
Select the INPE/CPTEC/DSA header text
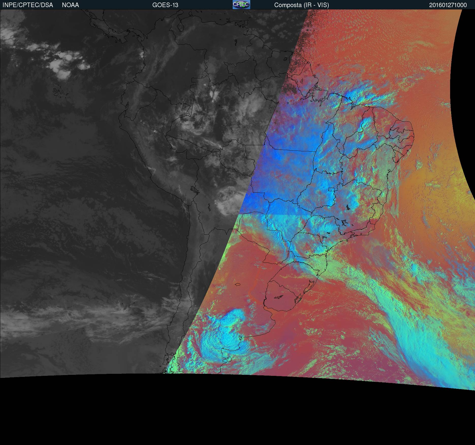pyautogui.click(x=28, y=5)
